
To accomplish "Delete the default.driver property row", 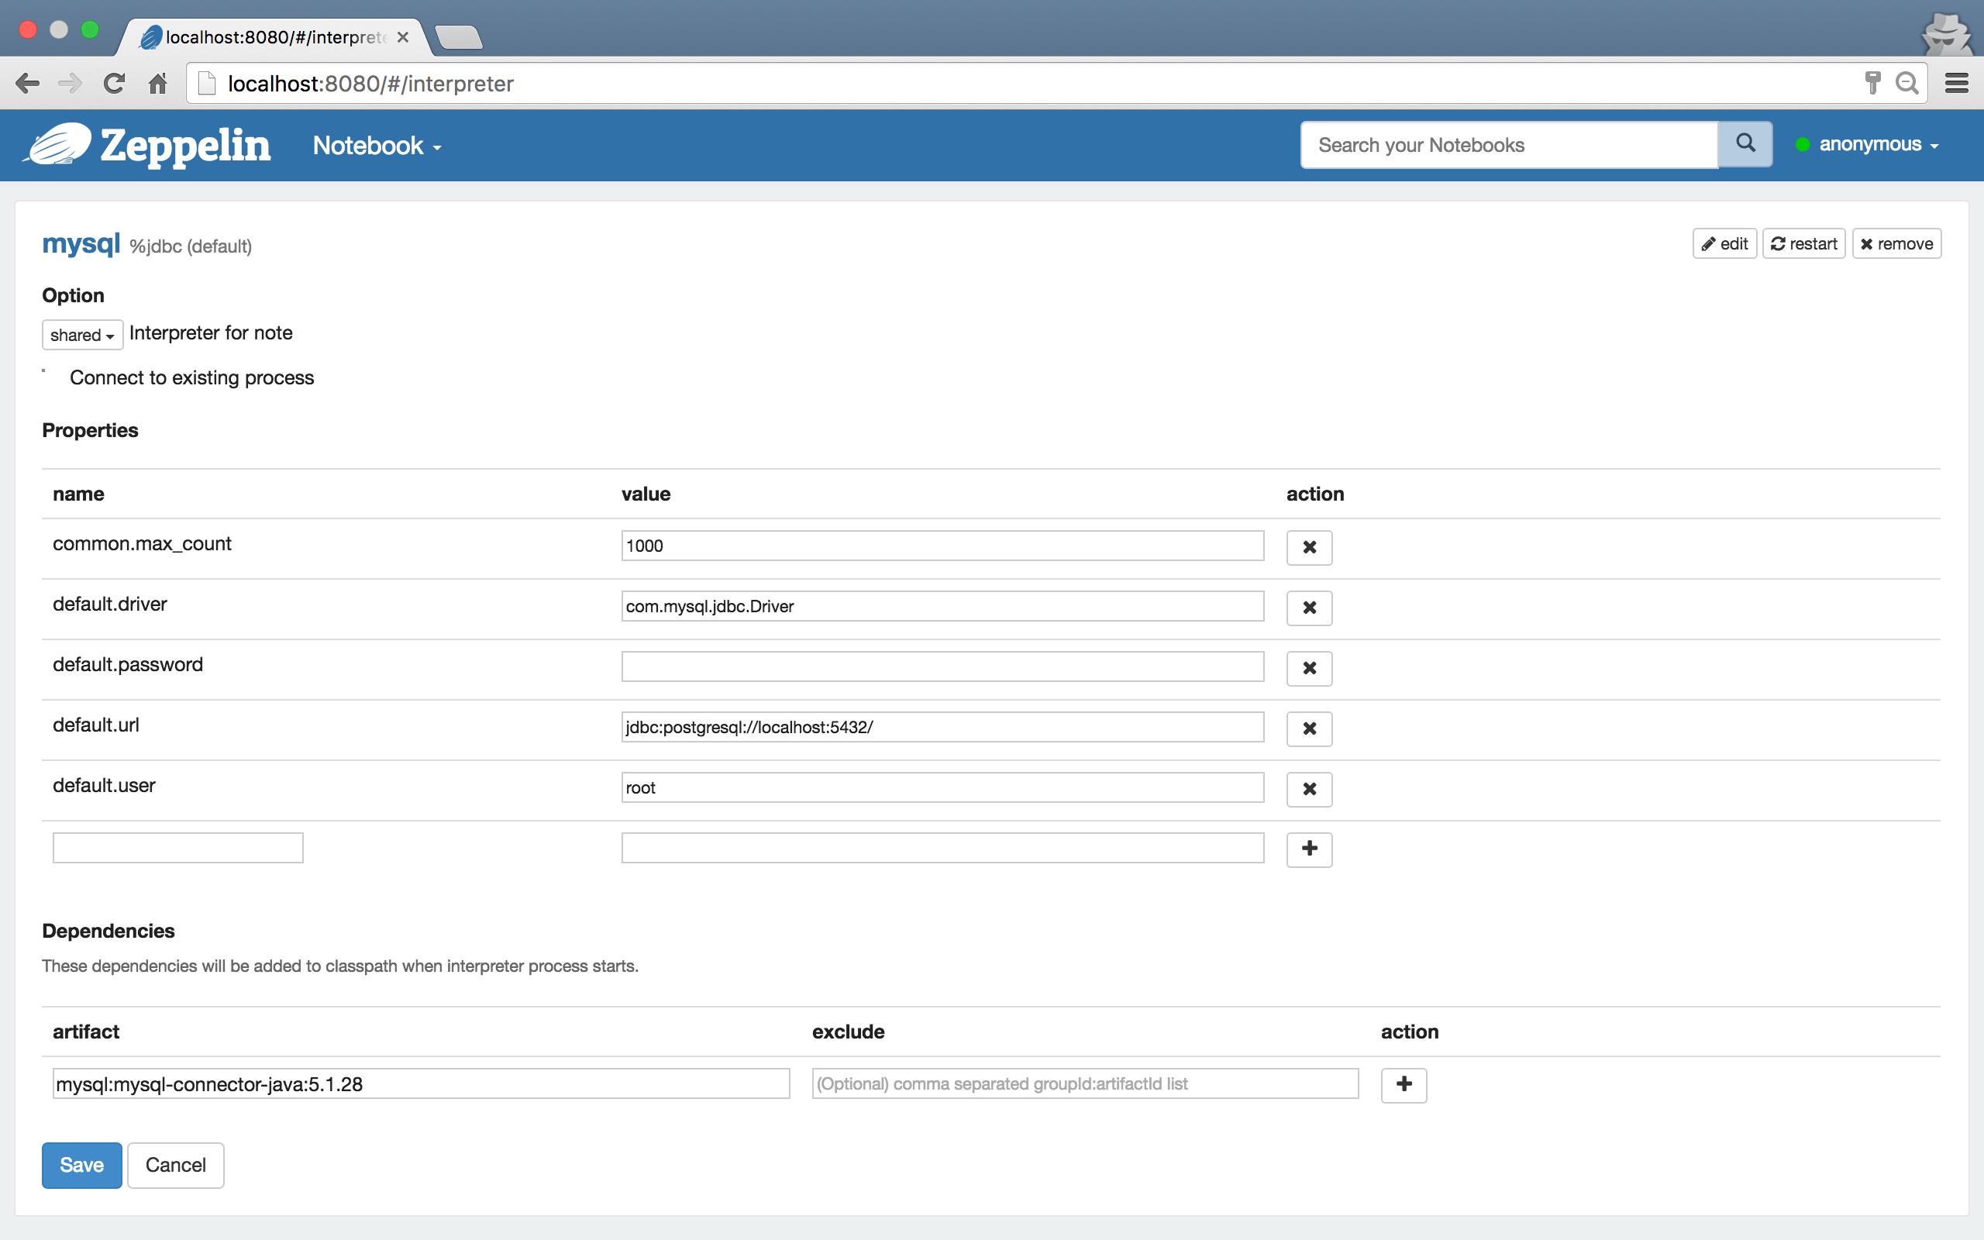I will pyautogui.click(x=1308, y=608).
